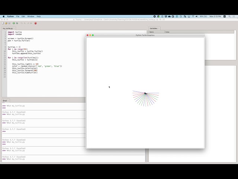The image size is (238, 179).
Task: Click the turtle drawing of colored lines
Action: tap(146, 98)
